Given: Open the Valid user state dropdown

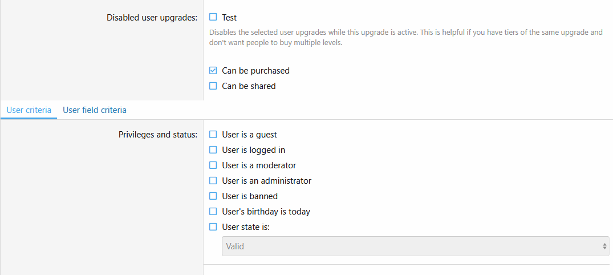Looking at the screenshot, I should coord(411,246).
